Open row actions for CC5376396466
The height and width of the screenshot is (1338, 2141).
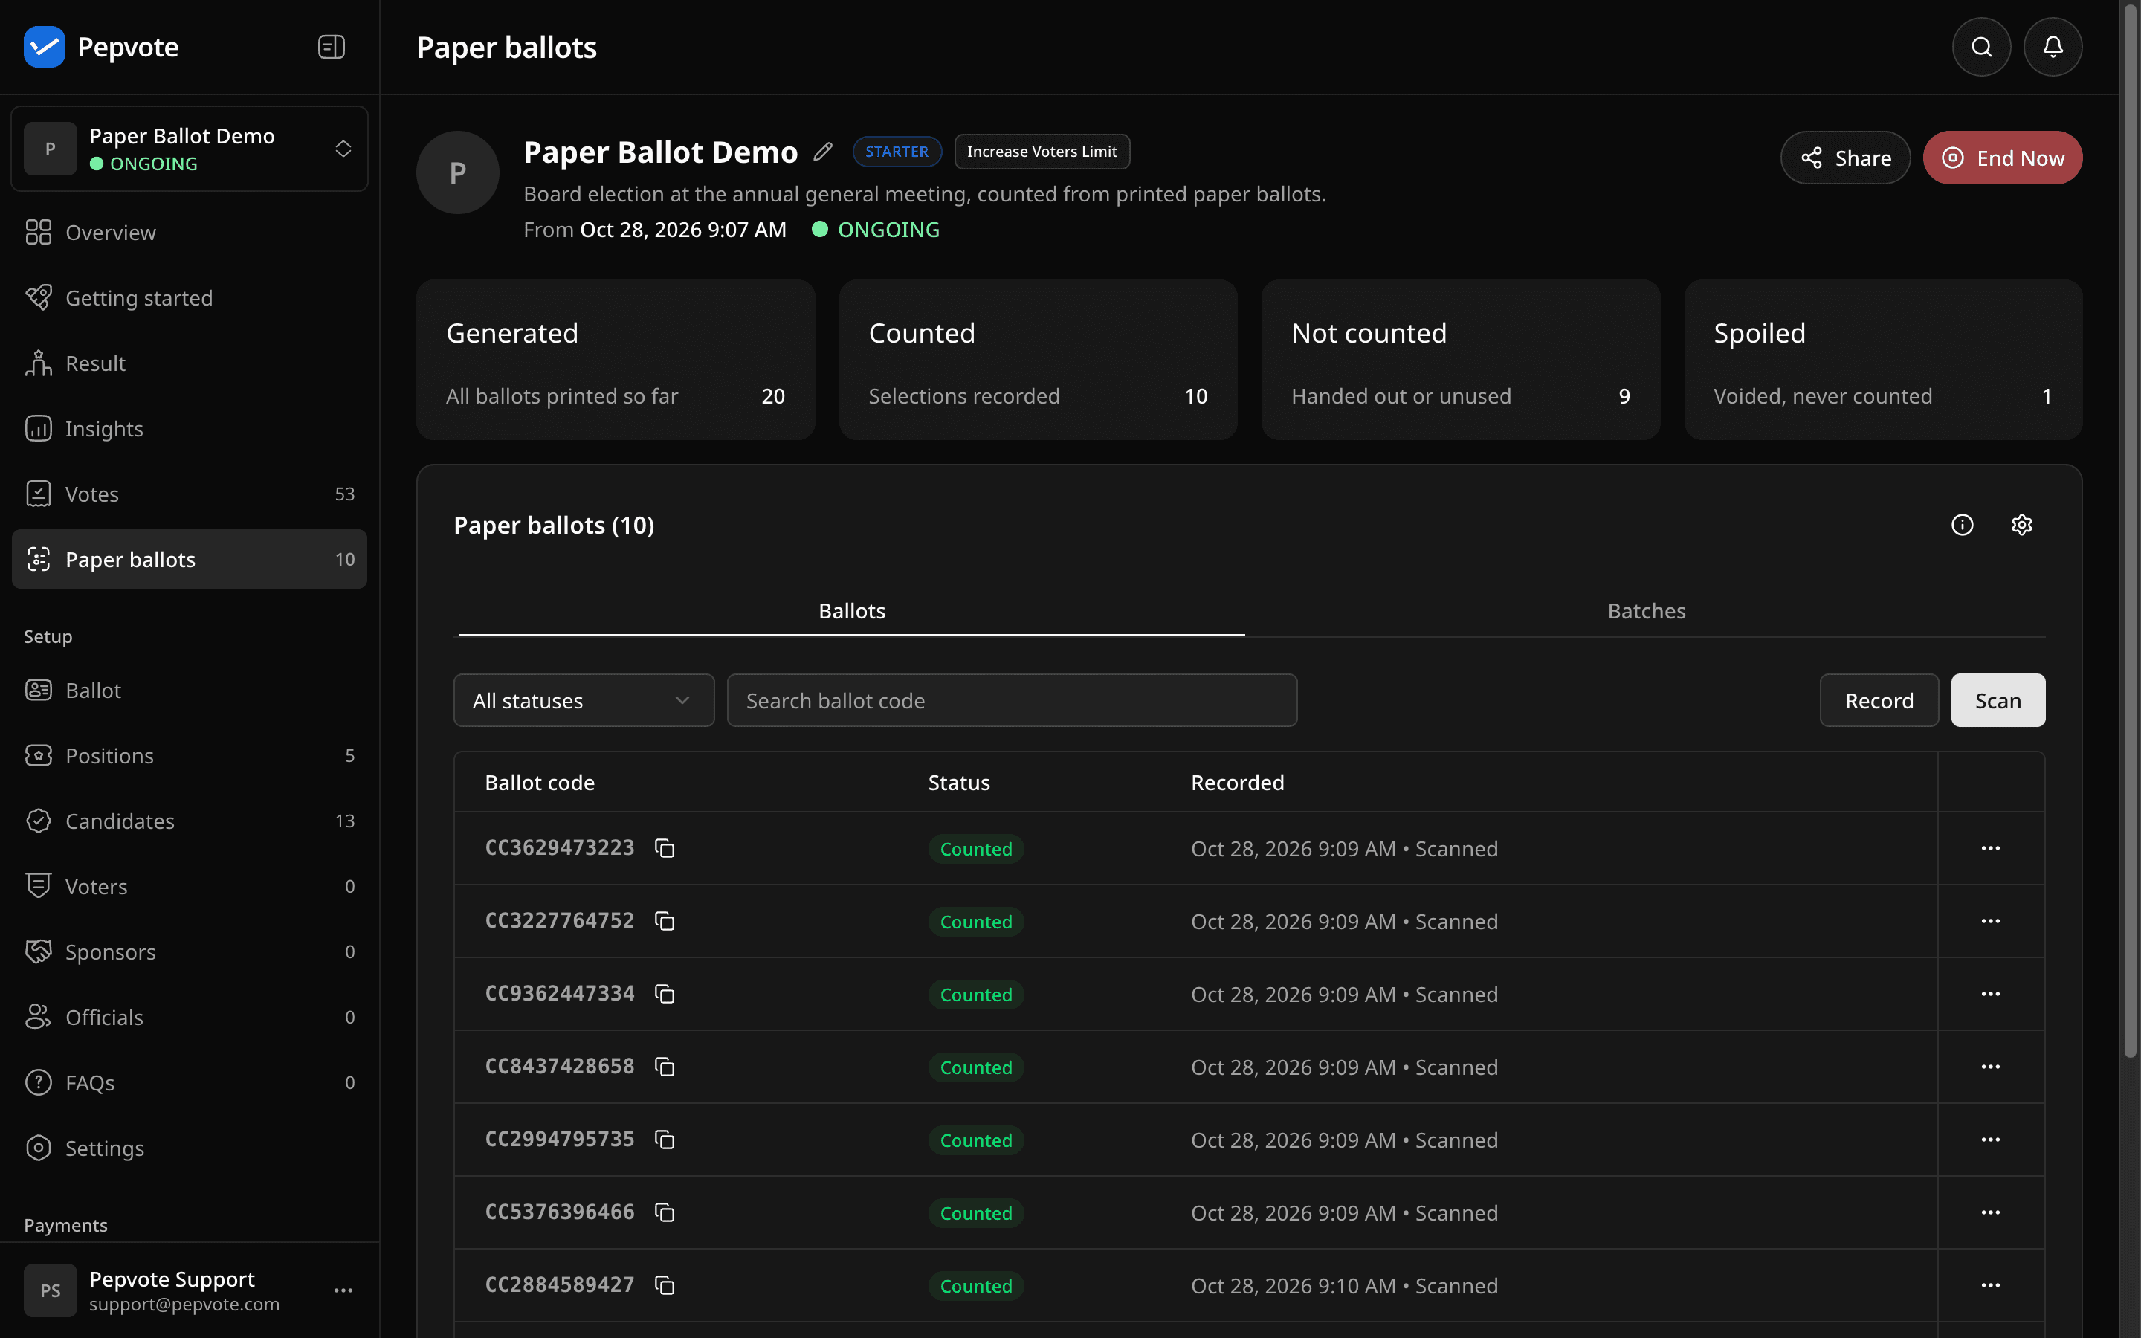pyautogui.click(x=1991, y=1212)
